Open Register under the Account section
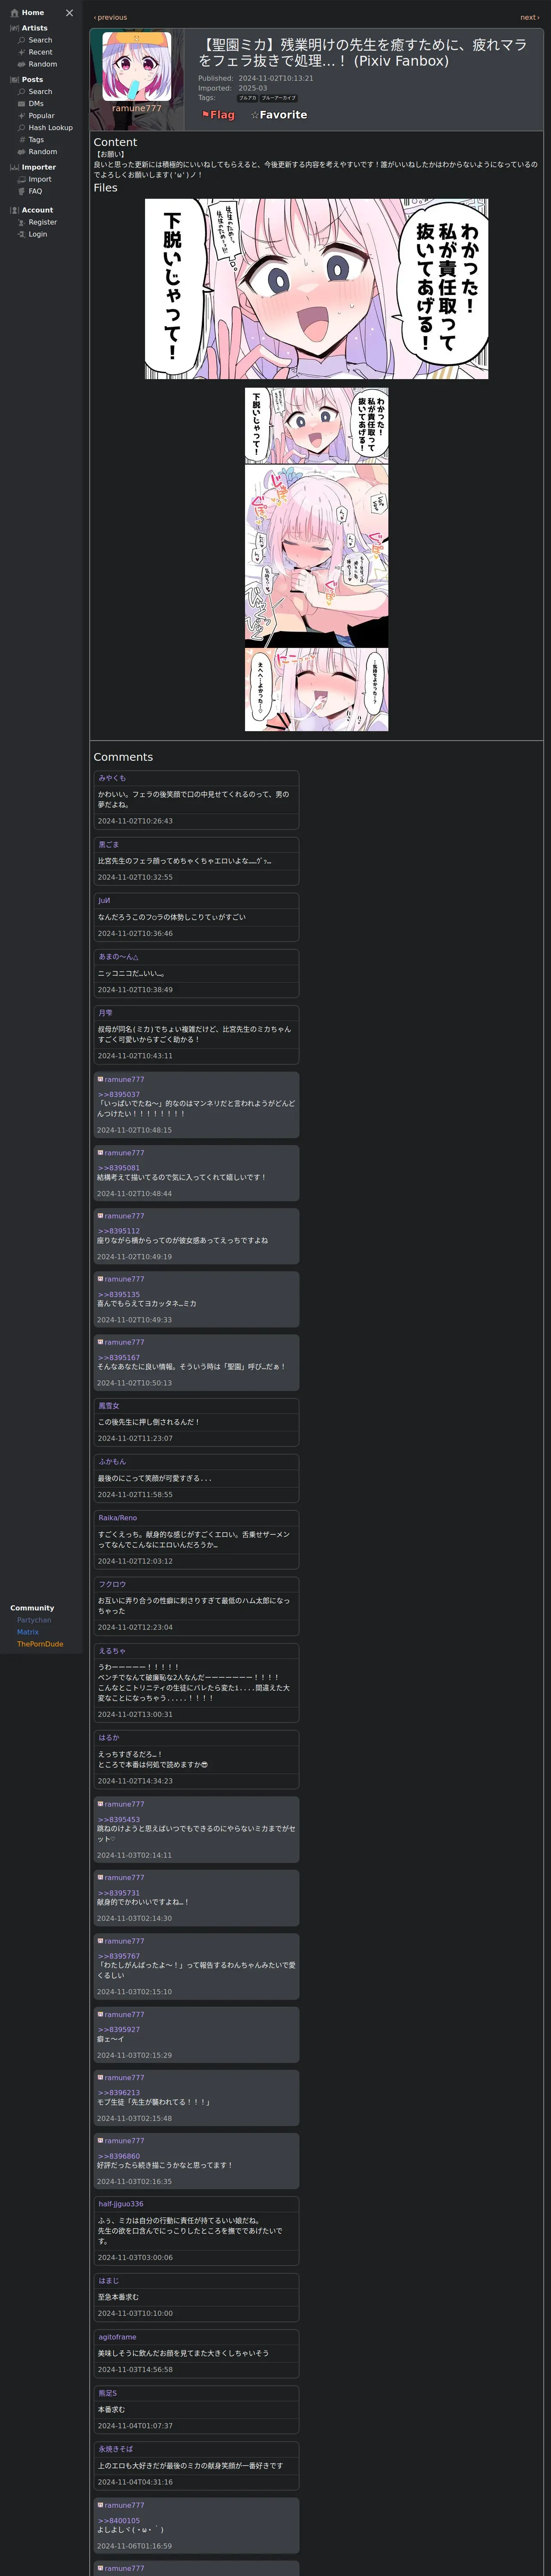This screenshot has height=2576, width=551. tap(43, 222)
